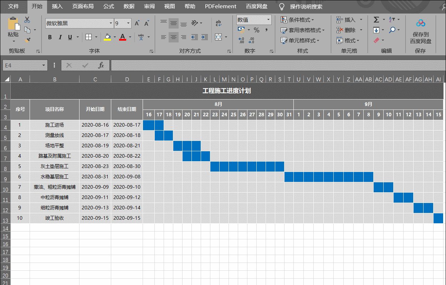
Task: Click the orientation angle text icon
Action: 195,23
